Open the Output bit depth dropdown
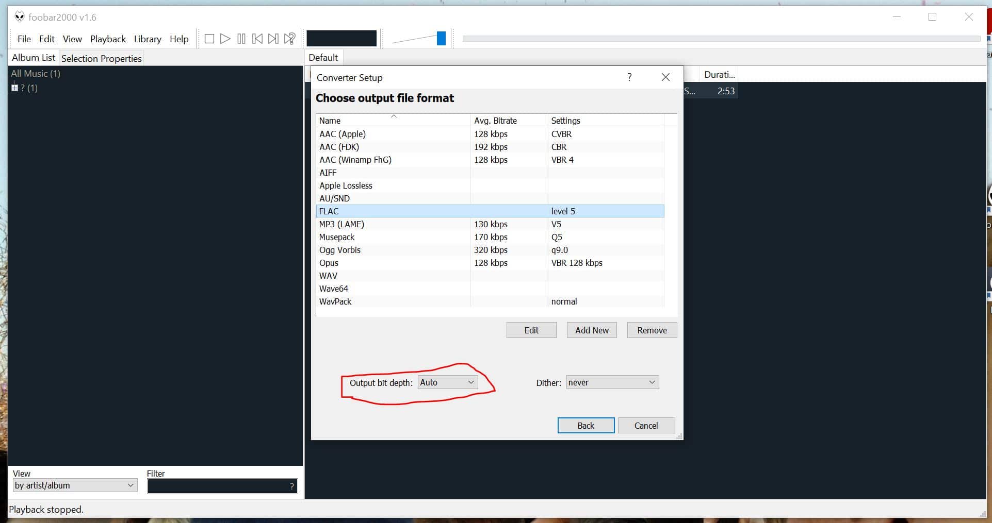The height and width of the screenshot is (523, 992). click(x=448, y=382)
